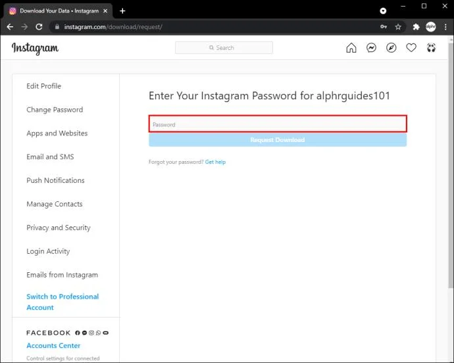Click Switch to Professional Account link
Image resolution: width=454 pixels, height=363 pixels.
63,302
